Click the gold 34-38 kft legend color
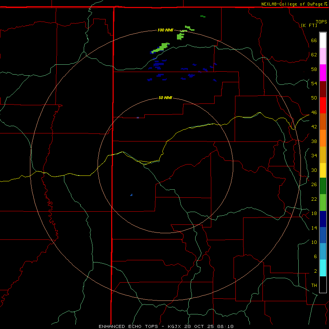Viewport: 329px width, 329px height. coord(323,155)
